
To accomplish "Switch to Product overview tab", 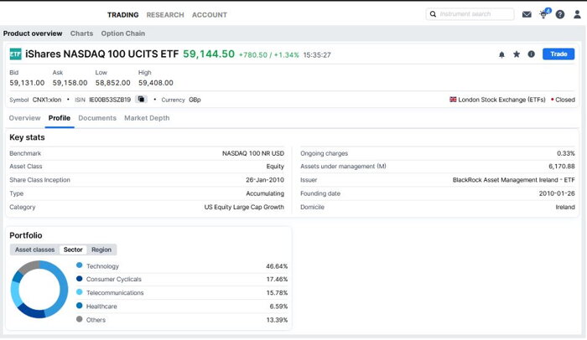I will [33, 33].
